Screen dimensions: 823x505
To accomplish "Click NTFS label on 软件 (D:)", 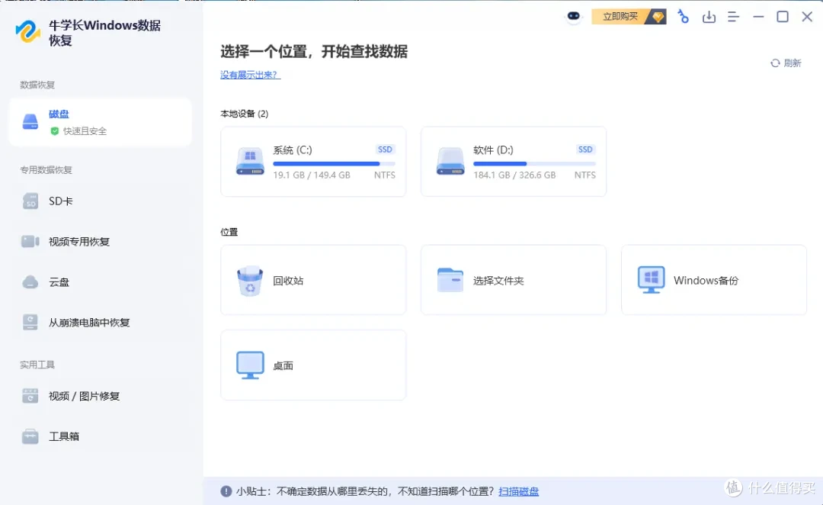I will 584,175.
